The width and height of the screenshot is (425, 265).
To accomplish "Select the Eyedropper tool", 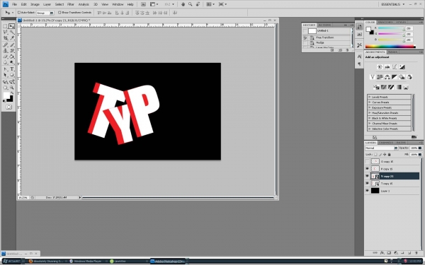I will 11,38.
